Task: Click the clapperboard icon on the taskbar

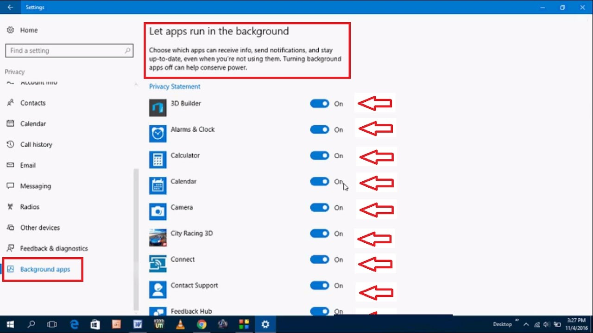Action: click(159, 324)
